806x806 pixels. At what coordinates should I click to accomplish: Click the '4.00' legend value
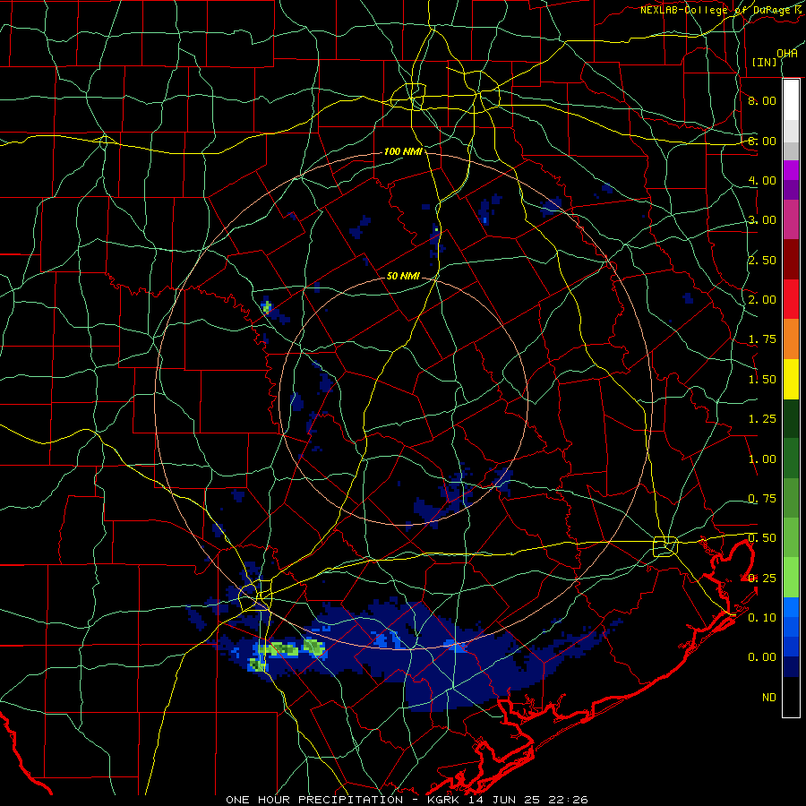coord(762,180)
